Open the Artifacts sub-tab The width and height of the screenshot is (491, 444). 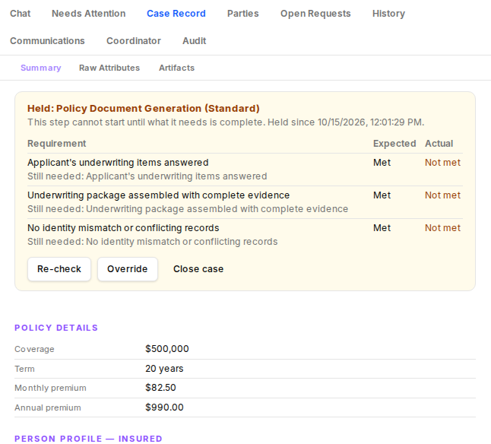176,68
